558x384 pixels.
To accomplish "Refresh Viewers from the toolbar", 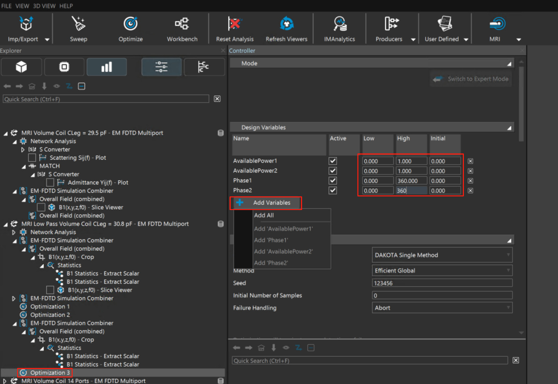I will point(286,29).
